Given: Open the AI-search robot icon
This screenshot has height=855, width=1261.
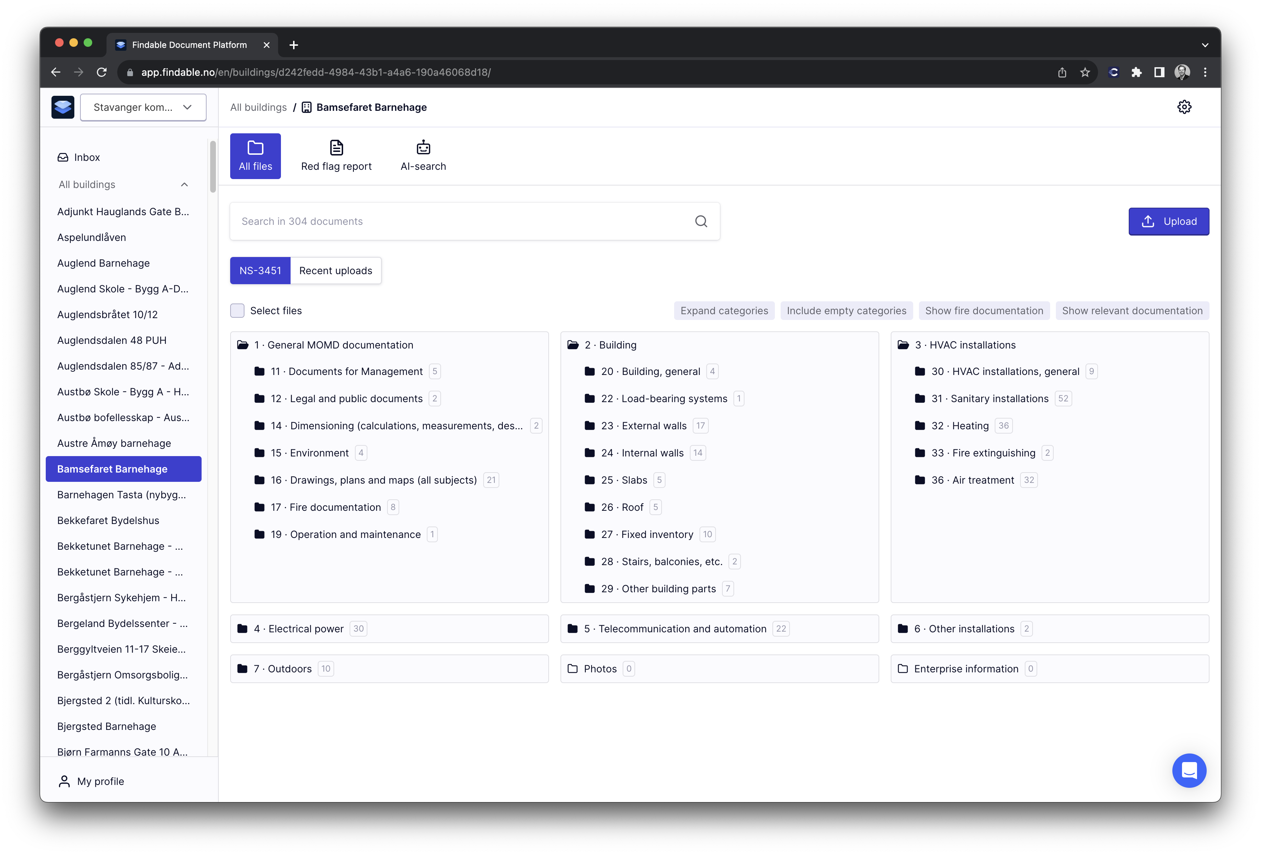Looking at the screenshot, I should click(x=423, y=148).
